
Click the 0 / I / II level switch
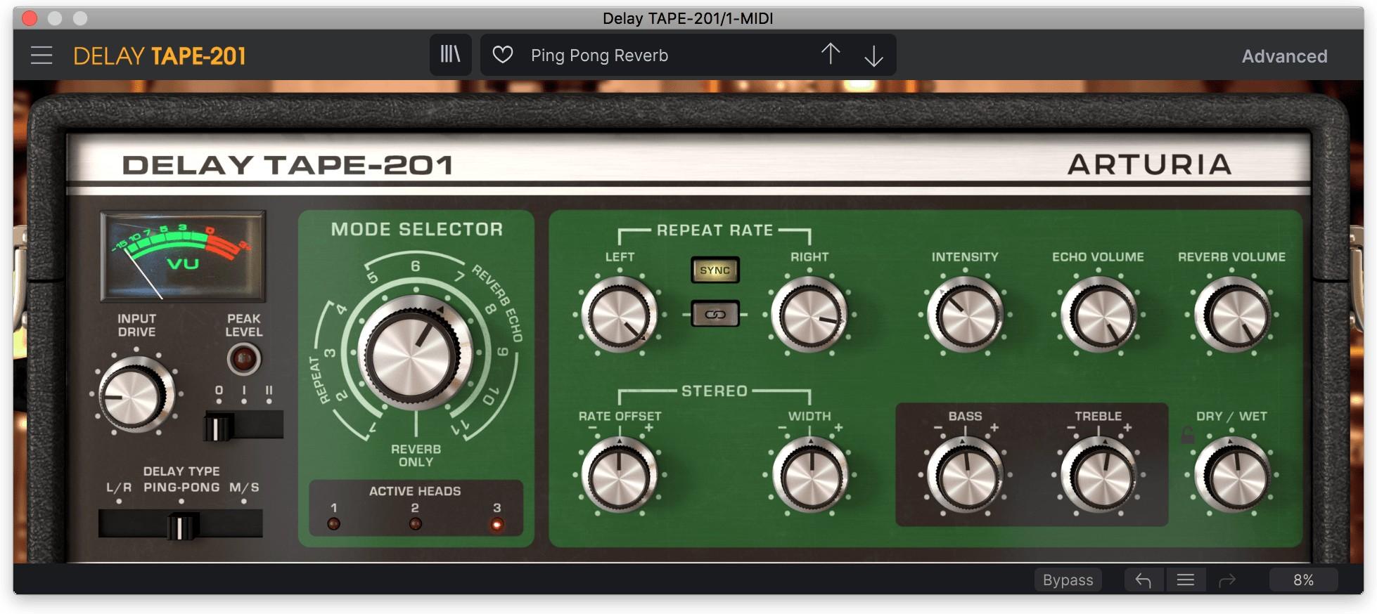243,426
